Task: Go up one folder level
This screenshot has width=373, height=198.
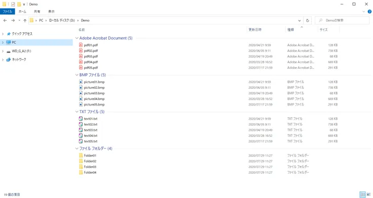Action: coord(25,21)
